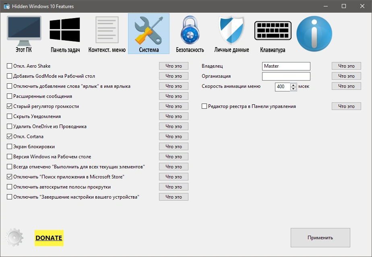The image size is (372, 257).
Task: Click Что это for Расширенные сообщения
Action: tap(174, 96)
